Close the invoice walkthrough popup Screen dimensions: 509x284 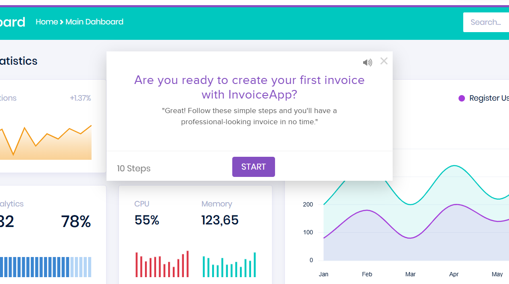coord(384,61)
